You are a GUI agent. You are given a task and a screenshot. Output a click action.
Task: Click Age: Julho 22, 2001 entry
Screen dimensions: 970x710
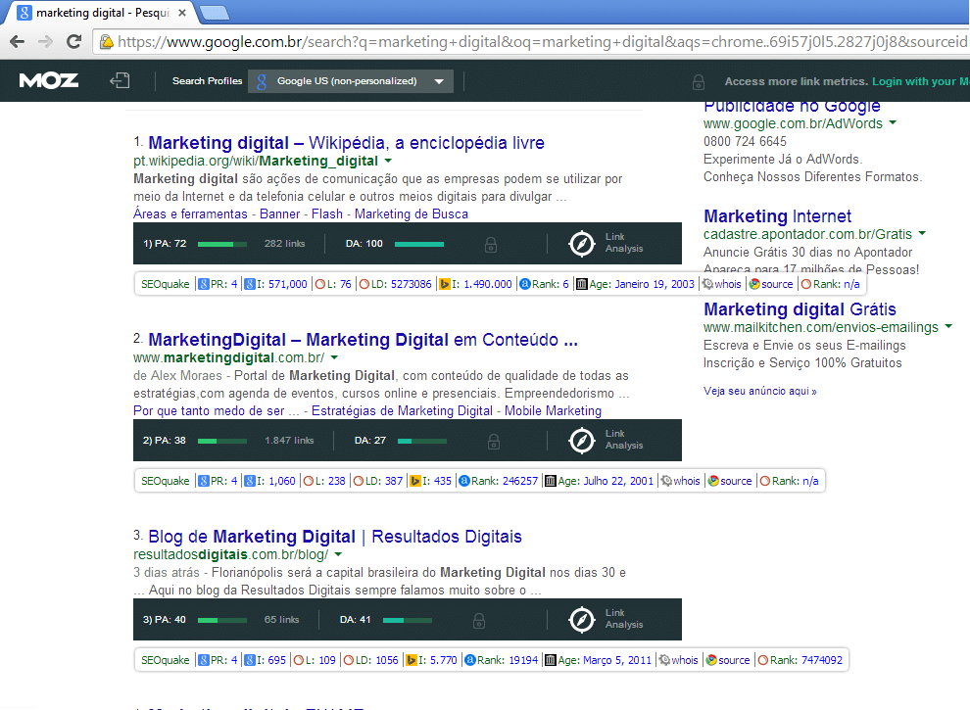pos(599,481)
